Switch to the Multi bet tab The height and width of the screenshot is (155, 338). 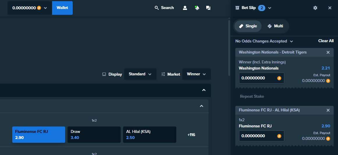point(275,26)
